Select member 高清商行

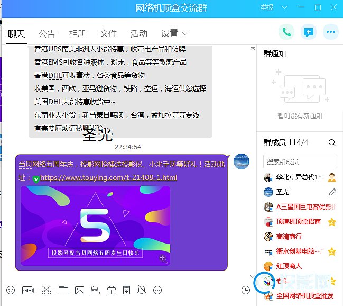point(300,237)
